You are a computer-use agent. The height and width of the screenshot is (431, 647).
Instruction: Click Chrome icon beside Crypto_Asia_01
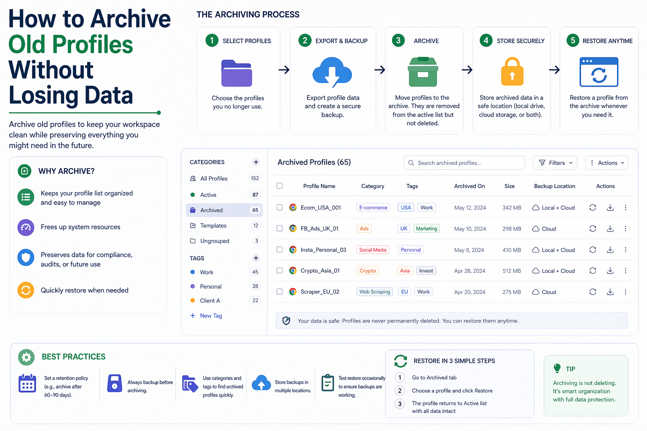(293, 271)
